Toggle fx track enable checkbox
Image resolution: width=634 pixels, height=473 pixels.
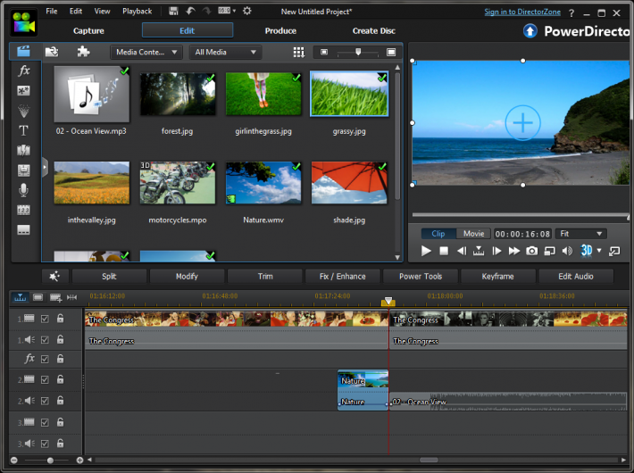click(x=45, y=359)
